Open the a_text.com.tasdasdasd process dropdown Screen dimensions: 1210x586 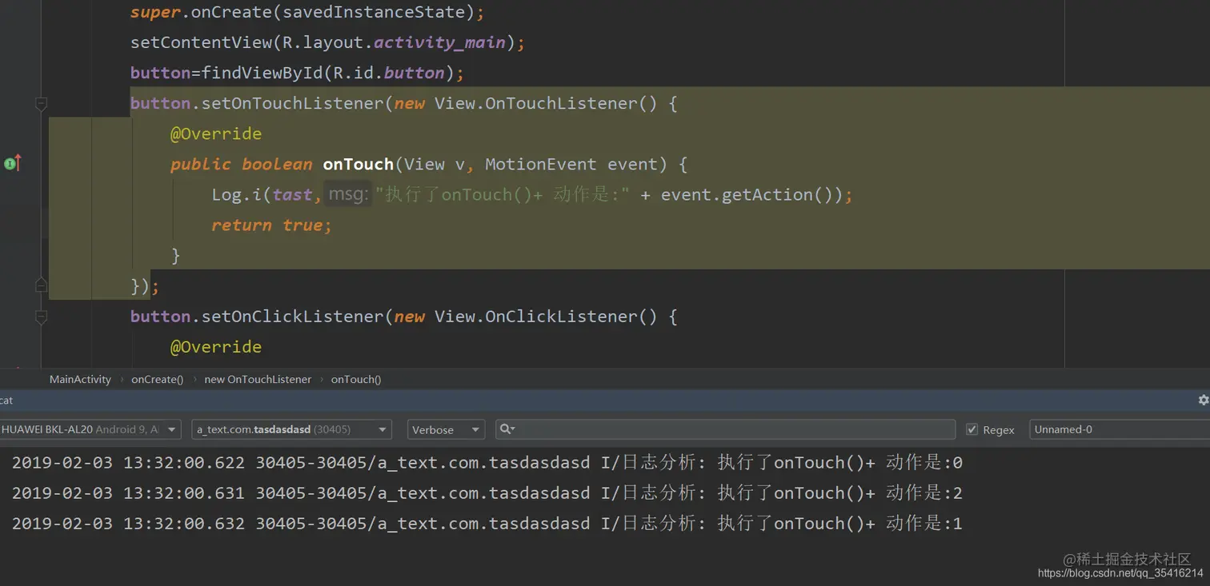pos(291,429)
